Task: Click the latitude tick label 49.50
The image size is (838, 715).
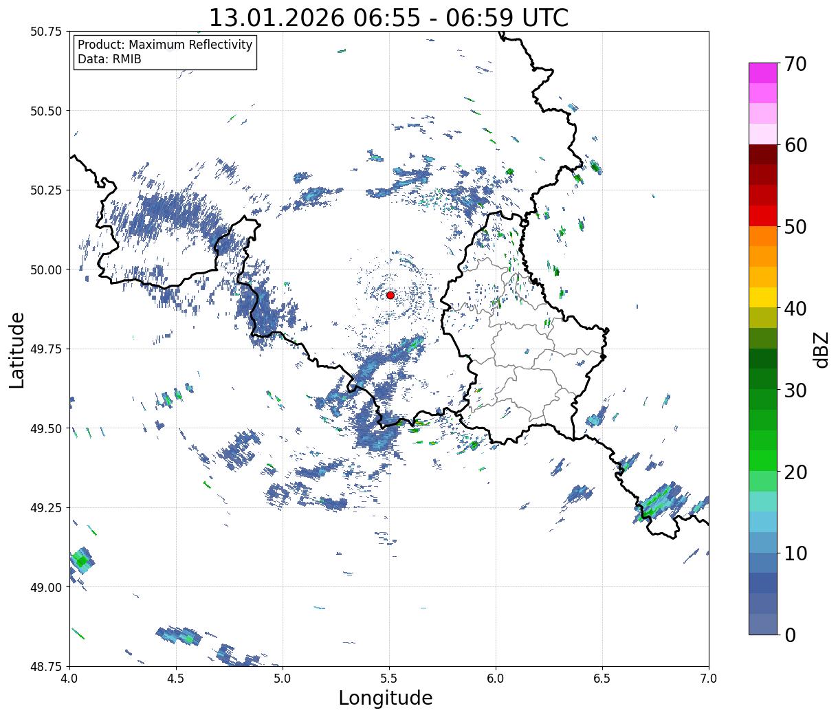Action: (x=46, y=428)
